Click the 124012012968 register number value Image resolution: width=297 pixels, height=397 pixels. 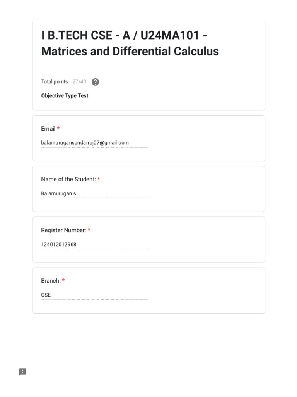pos(59,245)
